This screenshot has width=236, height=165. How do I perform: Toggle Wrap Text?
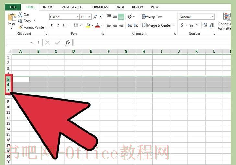pos(152,17)
